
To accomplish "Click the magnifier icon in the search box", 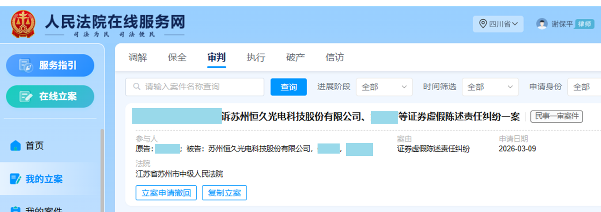I will 136,86.
